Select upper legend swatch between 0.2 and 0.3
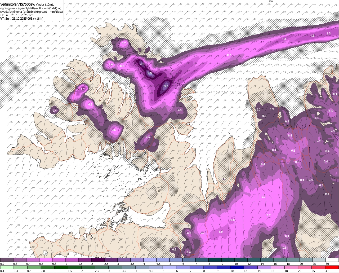This screenshot has height=273, width=339. [7, 260]
